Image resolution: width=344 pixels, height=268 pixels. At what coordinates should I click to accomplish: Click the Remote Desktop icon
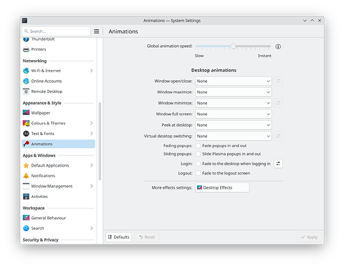pyautogui.click(x=26, y=91)
